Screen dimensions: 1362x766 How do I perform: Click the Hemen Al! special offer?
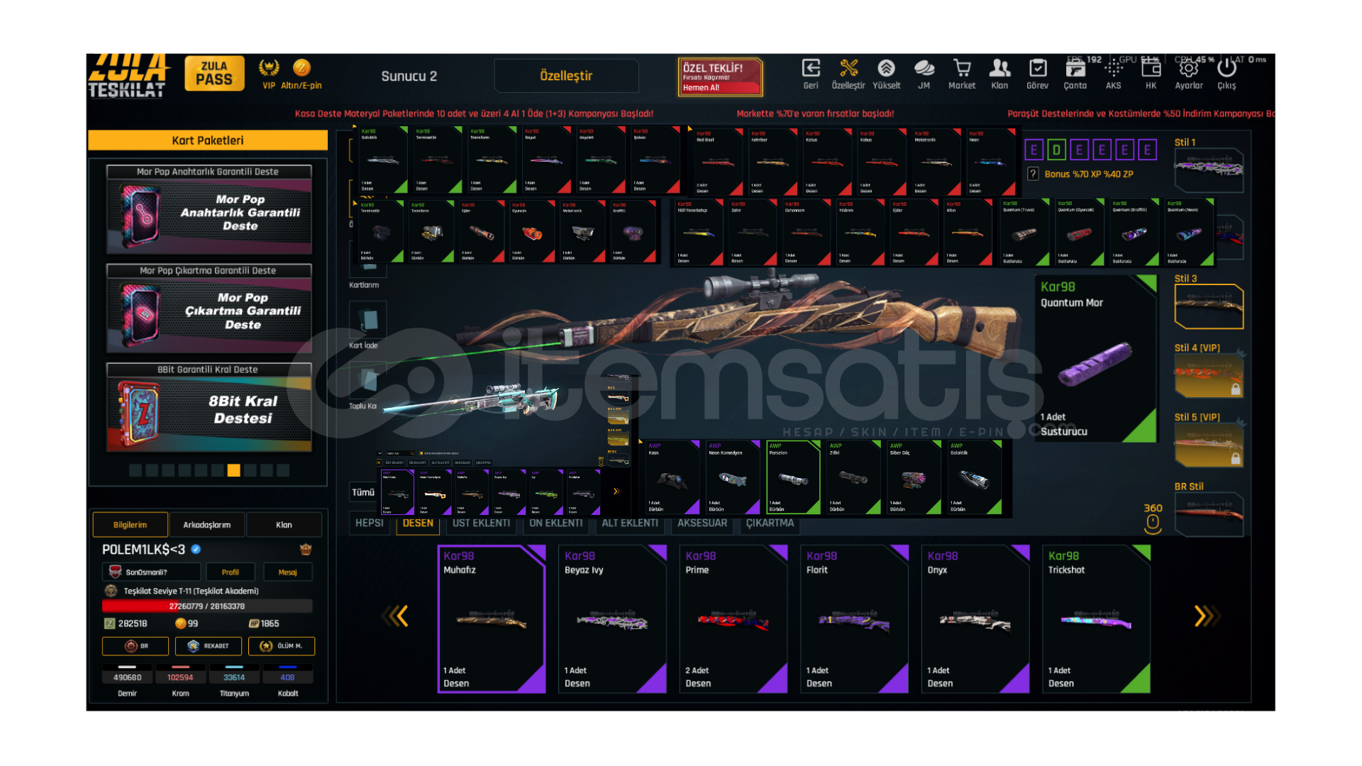click(720, 77)
